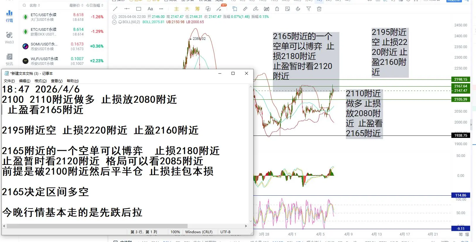Sort watchlist by 名称 column
The width and height of the screenshot is (476, 242).
pyautogui.click(x=35, y=5)
